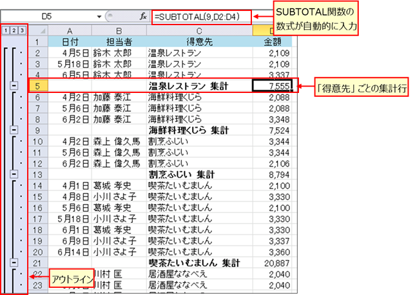Click the 金額 header cell
This screenshot has height=295, width=415.
272,41
